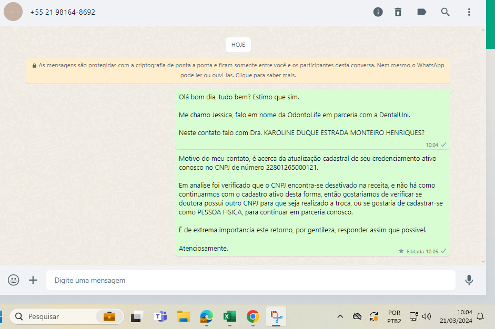Viewport: 495px width, 329px height.
Task: Open File Explorer from taskbar
Action: coord(184,316)
